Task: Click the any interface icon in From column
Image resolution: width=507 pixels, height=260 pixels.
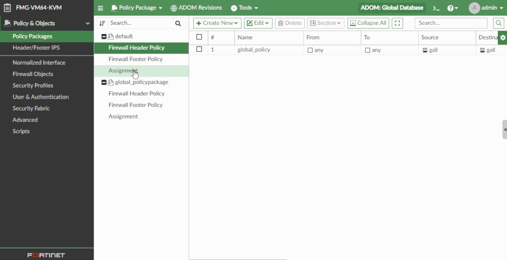Action: pos(310,50)
